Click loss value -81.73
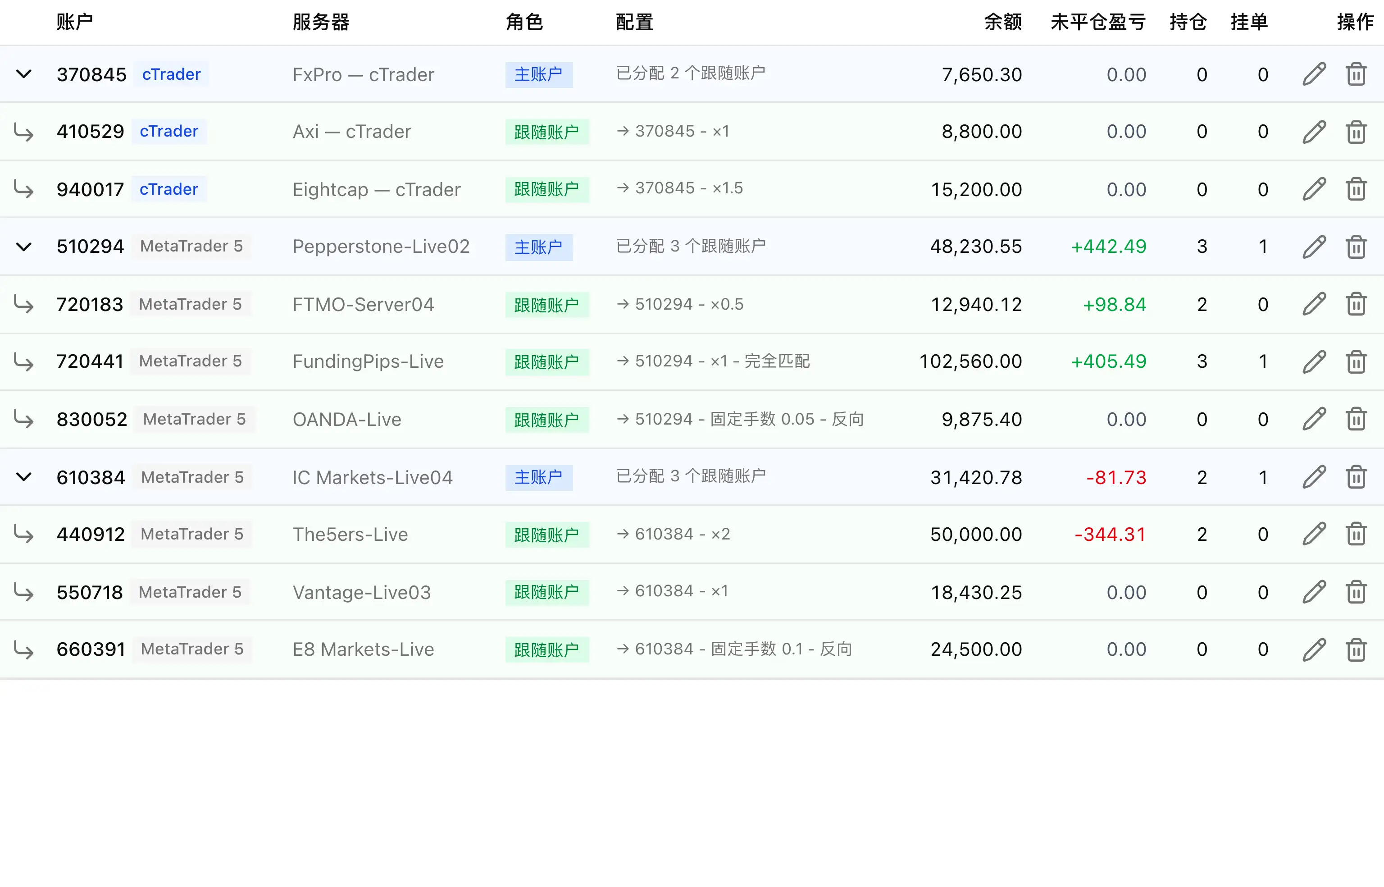 [1116, 477]
